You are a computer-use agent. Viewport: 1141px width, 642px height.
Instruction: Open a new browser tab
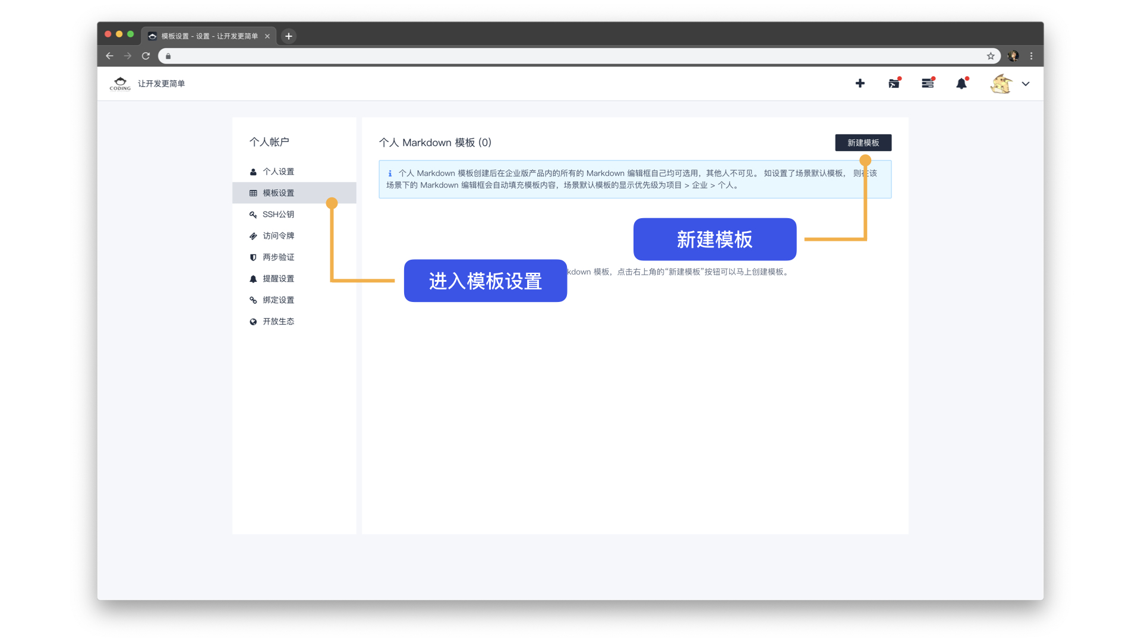pos(289,36)
